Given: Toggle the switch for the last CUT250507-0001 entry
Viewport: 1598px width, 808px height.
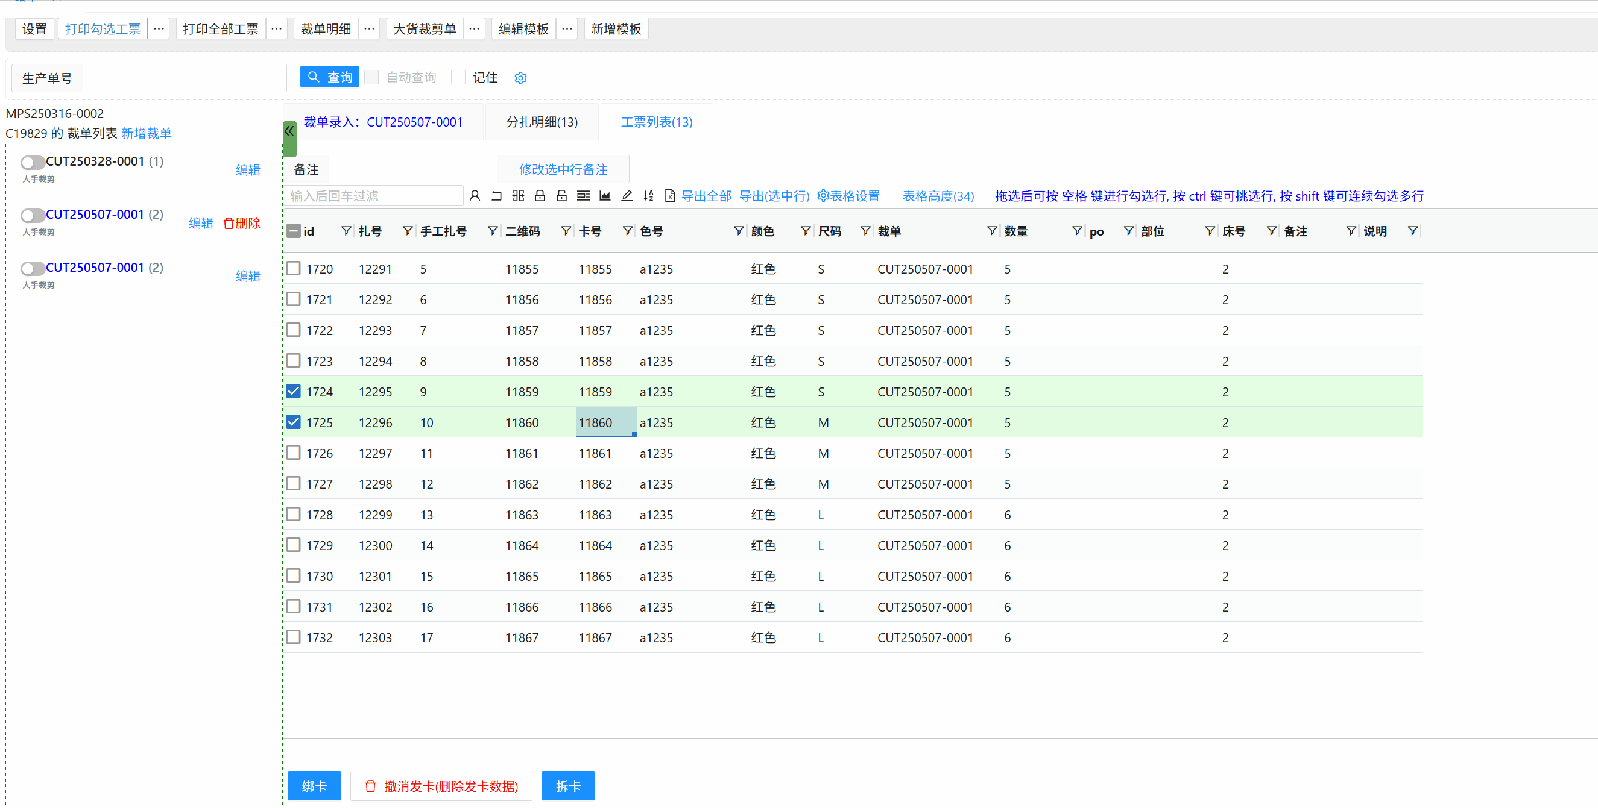Looking at the screenshot, I should (x=32, y=268).
